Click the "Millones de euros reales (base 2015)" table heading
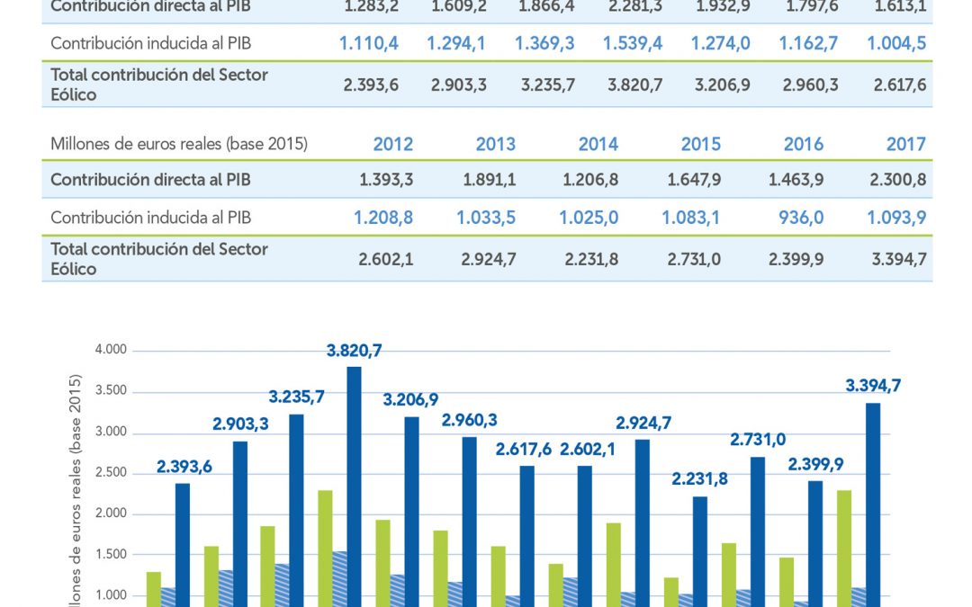Image resolution: width=972 pixels, height=607 pixels. click(x=179, y=144)
